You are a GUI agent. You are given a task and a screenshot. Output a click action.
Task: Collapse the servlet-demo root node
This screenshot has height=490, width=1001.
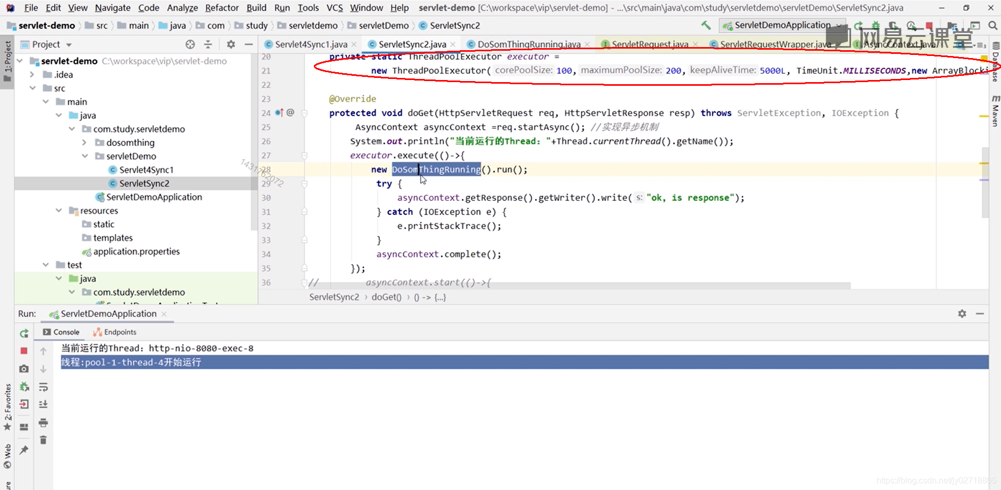[20, 61]
